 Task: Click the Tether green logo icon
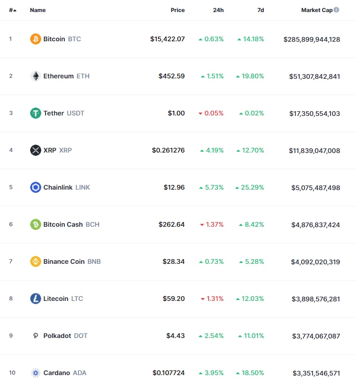(36, 113)
